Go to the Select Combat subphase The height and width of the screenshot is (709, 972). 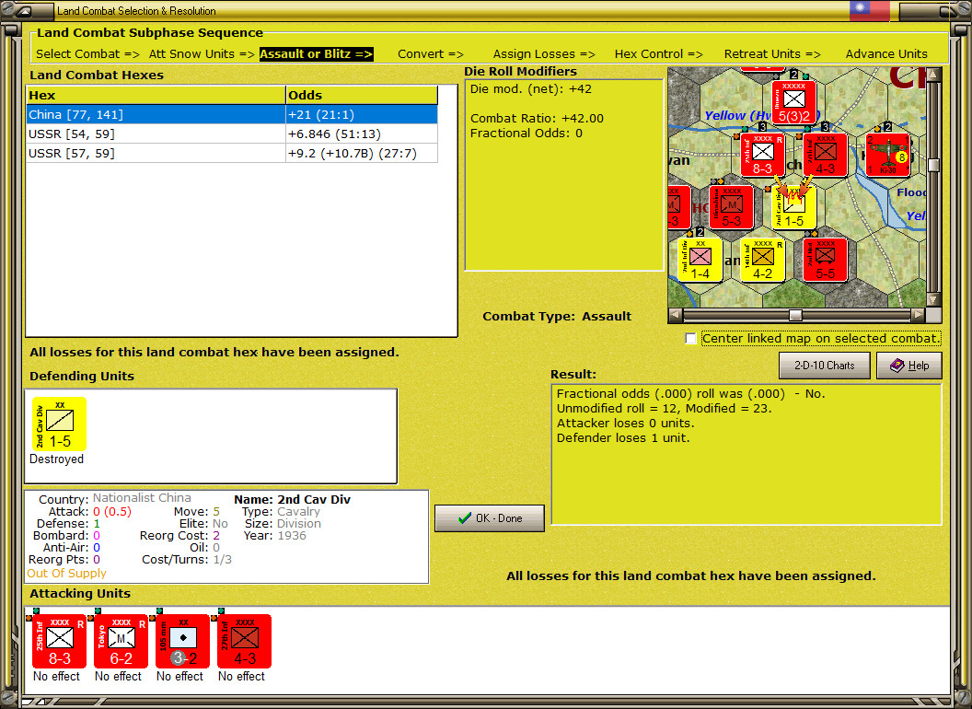point(87,54)
